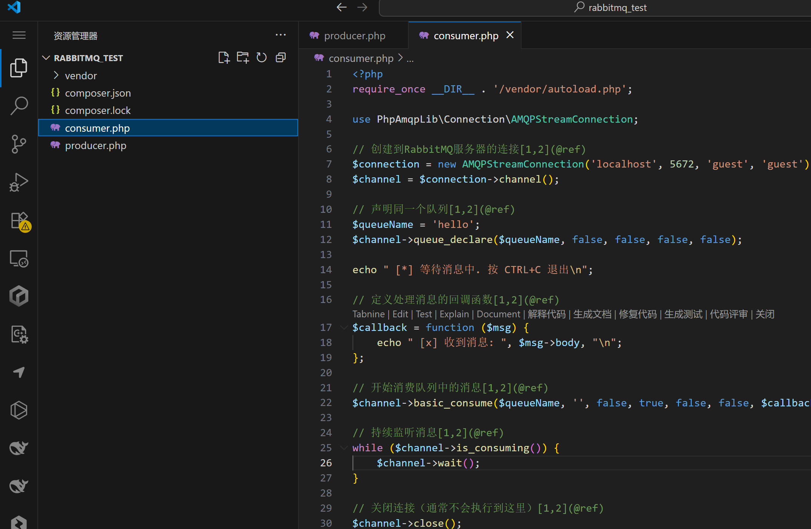Open composer.lock in the explorer
The image size is (811, 529).
coord(168,110)
